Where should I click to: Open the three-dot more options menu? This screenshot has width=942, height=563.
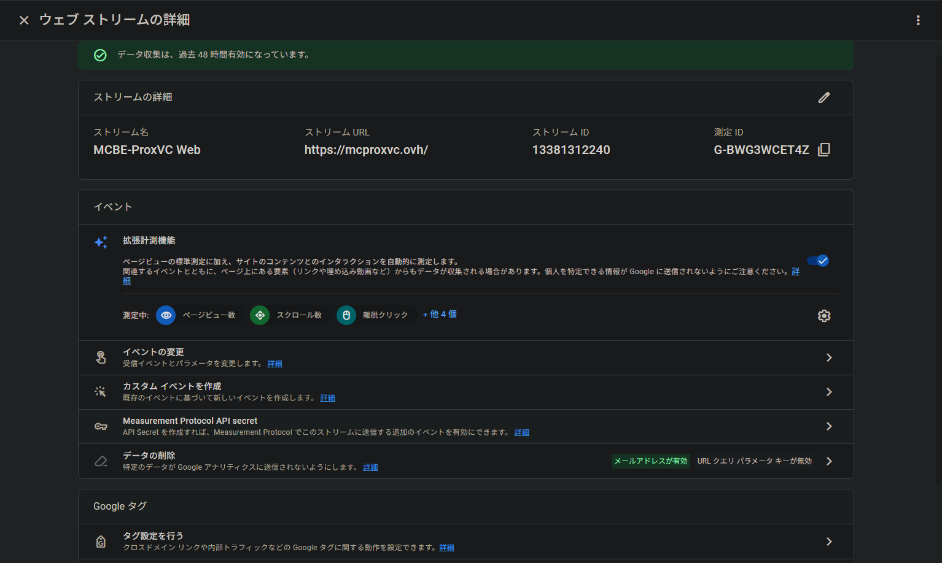click(x=917, y=20)
